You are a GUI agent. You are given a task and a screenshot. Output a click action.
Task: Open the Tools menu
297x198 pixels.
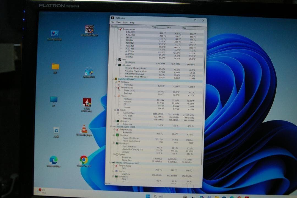point(125,23)
